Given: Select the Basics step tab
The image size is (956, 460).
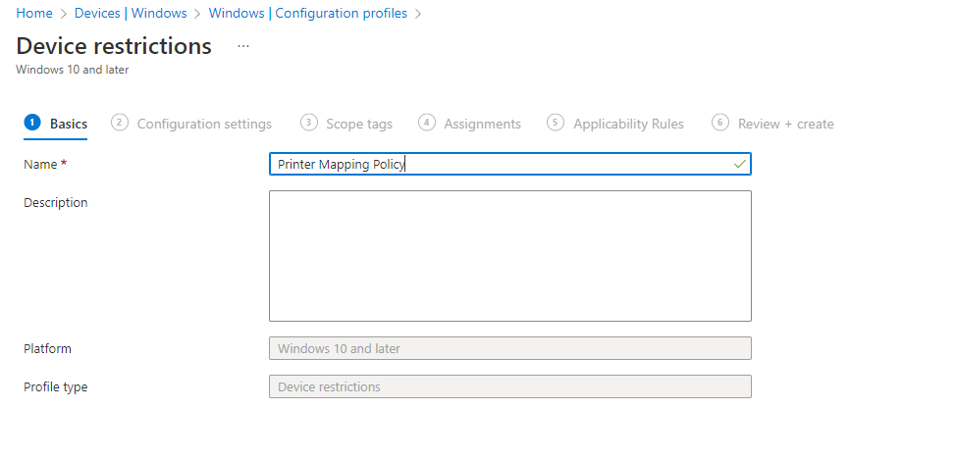Looking at the screenshot, I should coord(56,124).
